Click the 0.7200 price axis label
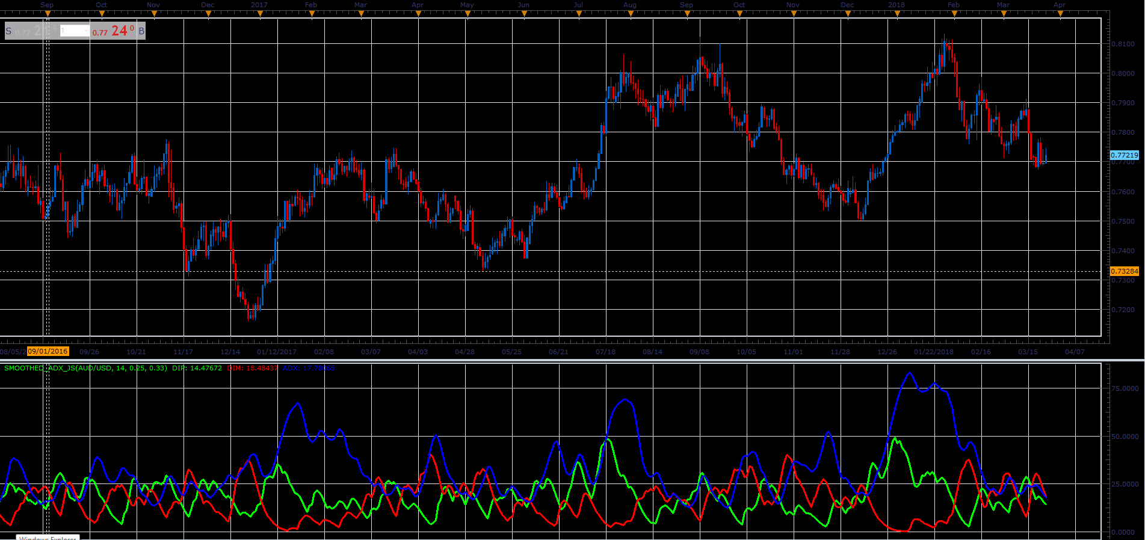The width and height of the screenshot is (1145, 540). pos(1123,310)
